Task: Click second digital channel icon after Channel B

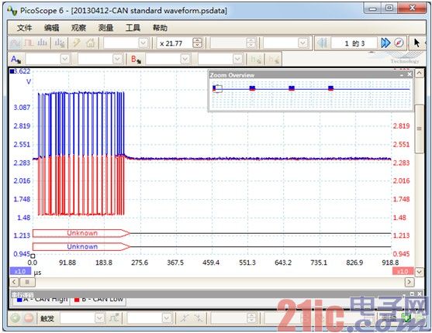Action: click(x=274, y=59)
